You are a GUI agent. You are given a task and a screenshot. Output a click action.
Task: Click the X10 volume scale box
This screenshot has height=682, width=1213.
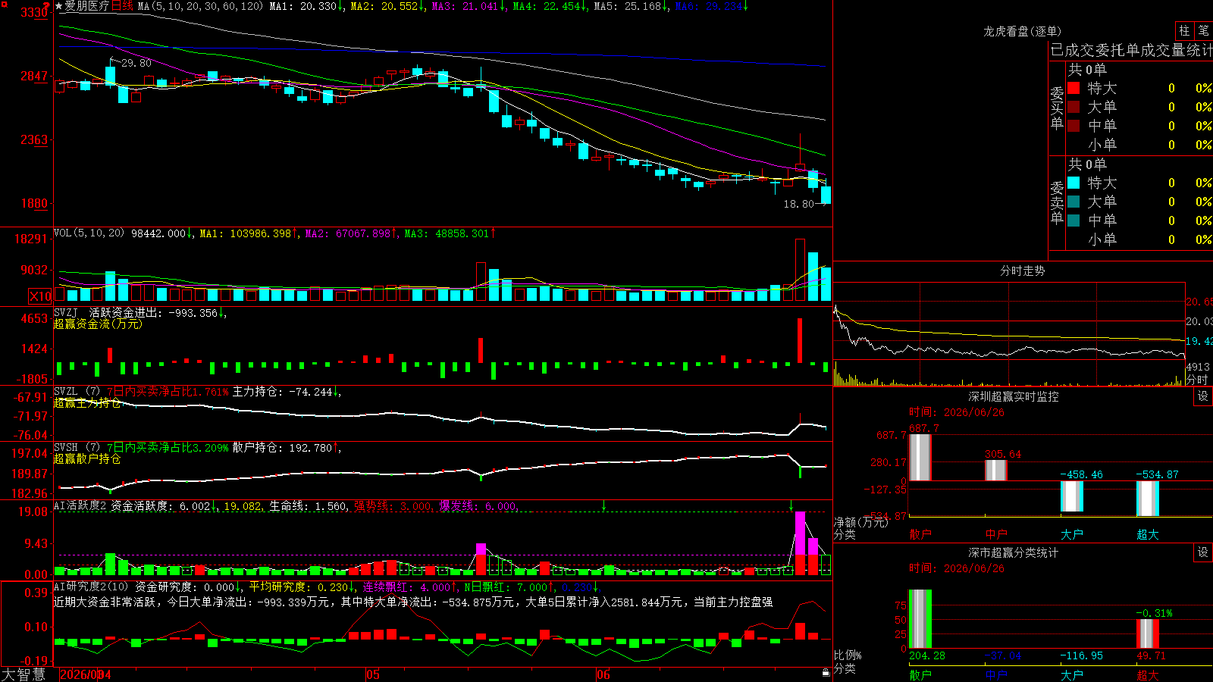(x=40, y=296)
